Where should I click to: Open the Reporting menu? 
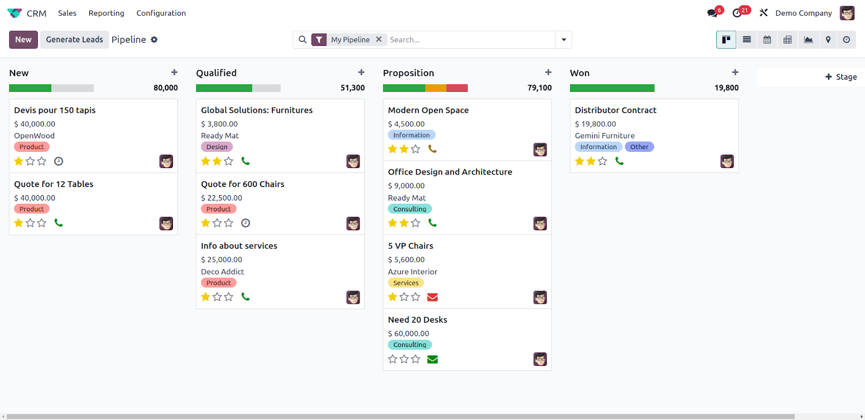107,13
